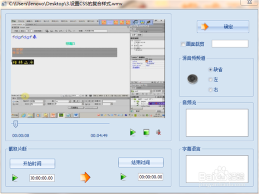Click the playback position slider handle

[x=16, y=124]
